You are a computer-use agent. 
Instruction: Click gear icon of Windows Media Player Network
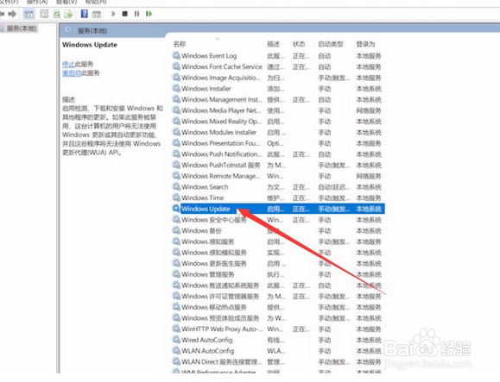(x=176, y=110)
